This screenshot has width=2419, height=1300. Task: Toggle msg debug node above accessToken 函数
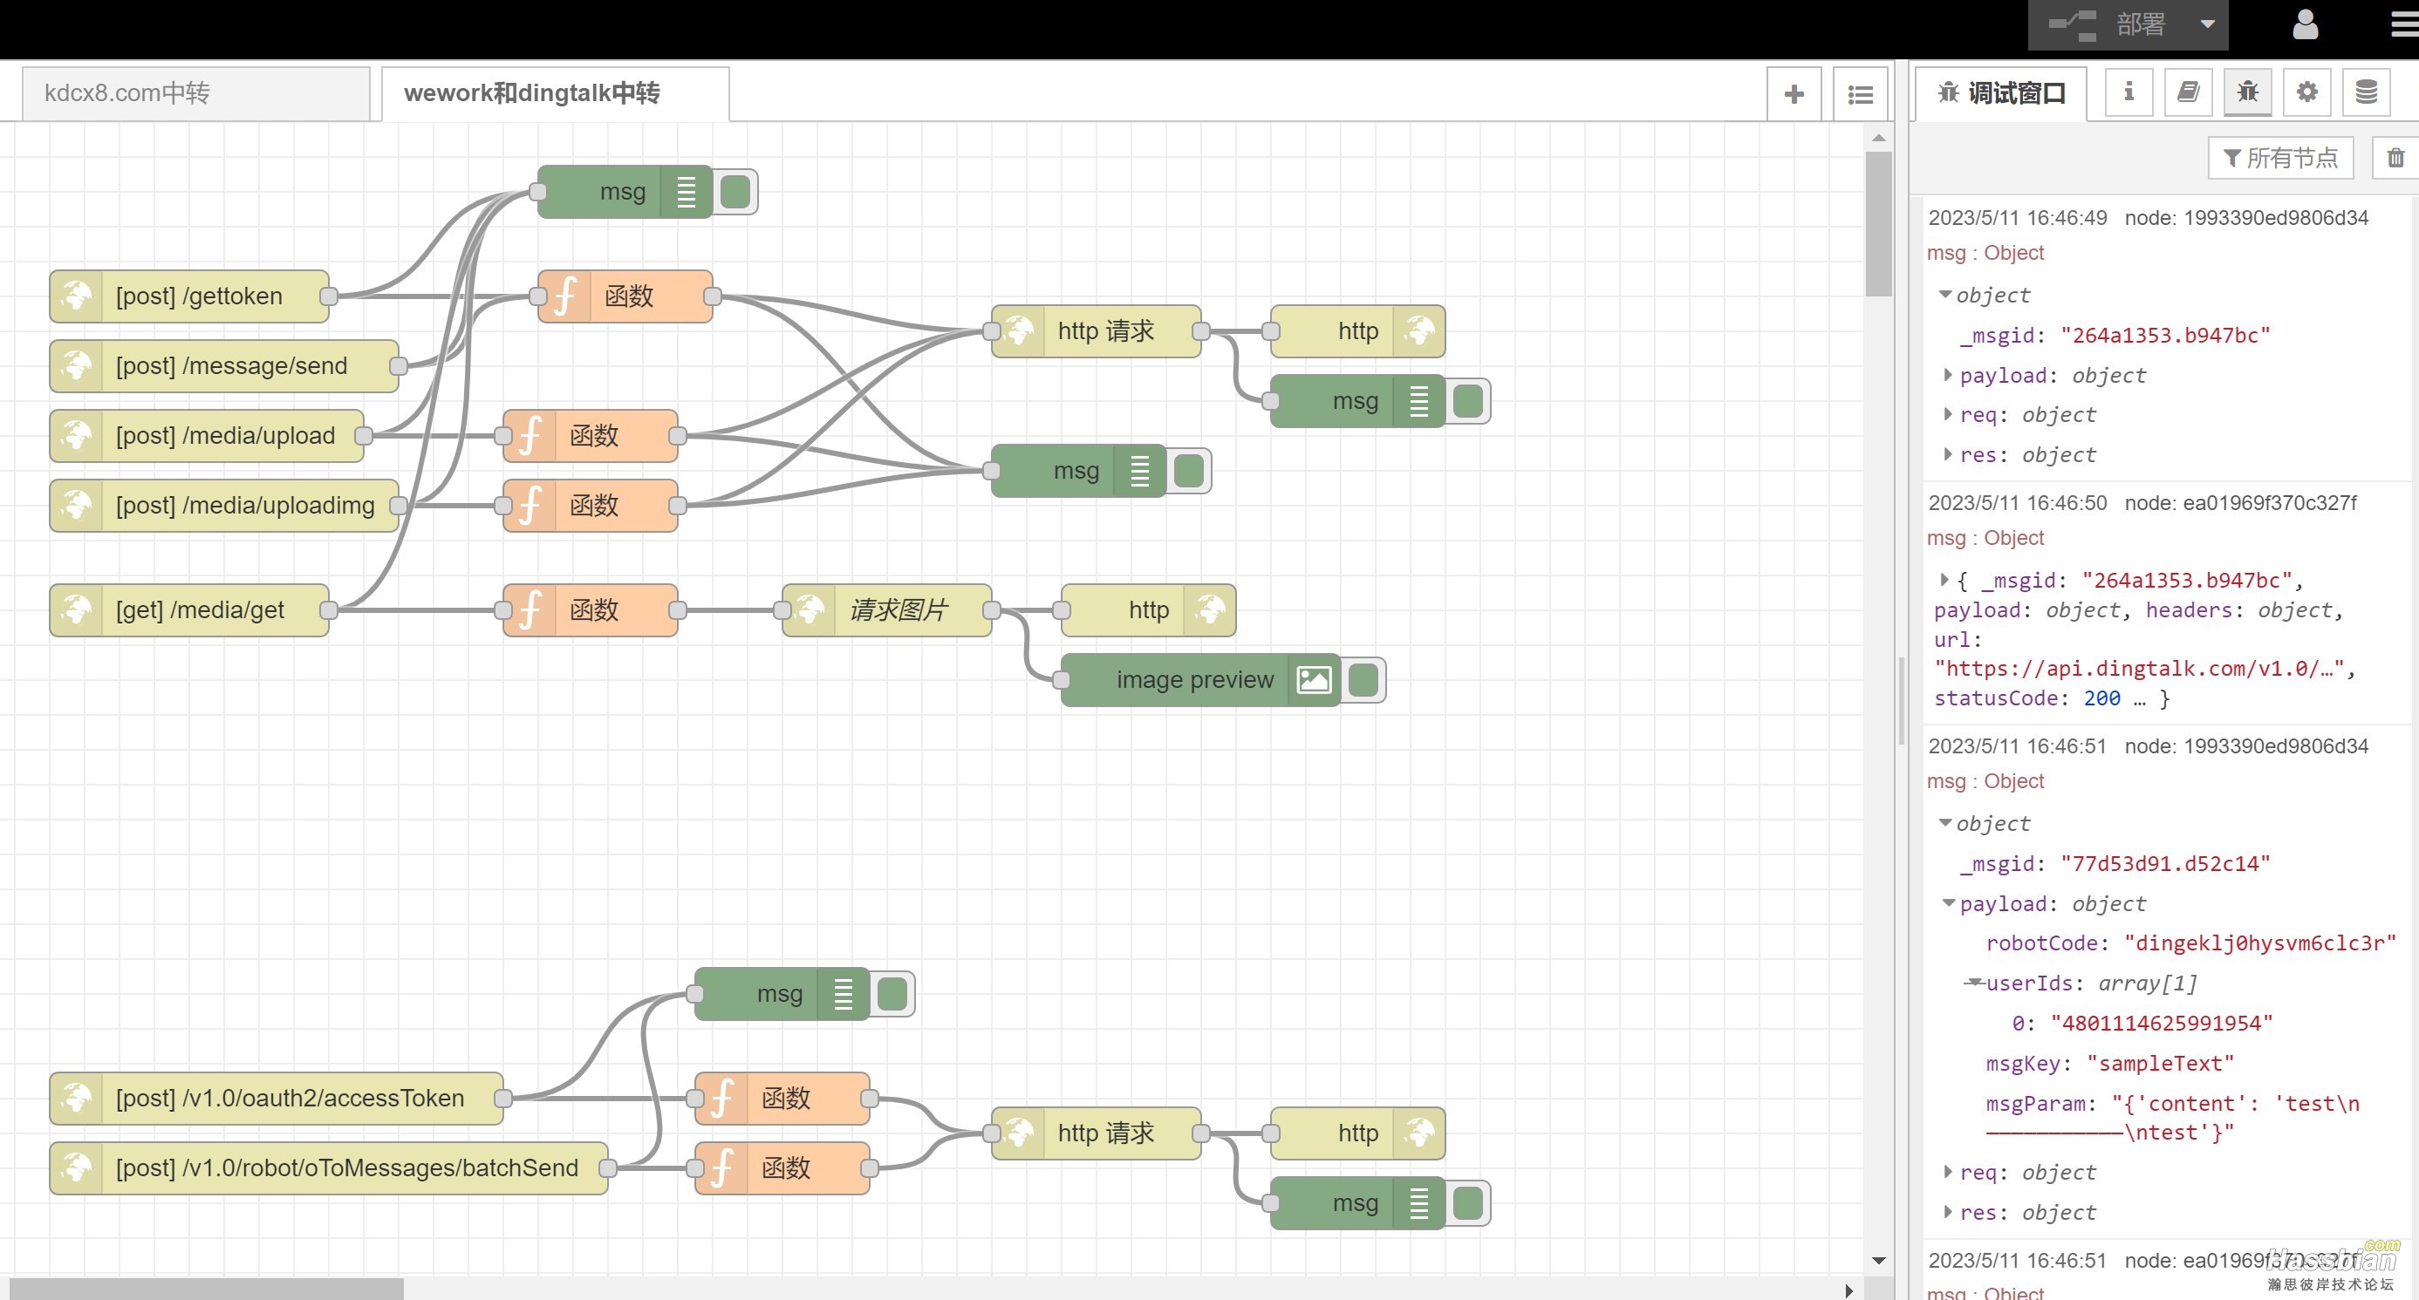pos(892,994)
